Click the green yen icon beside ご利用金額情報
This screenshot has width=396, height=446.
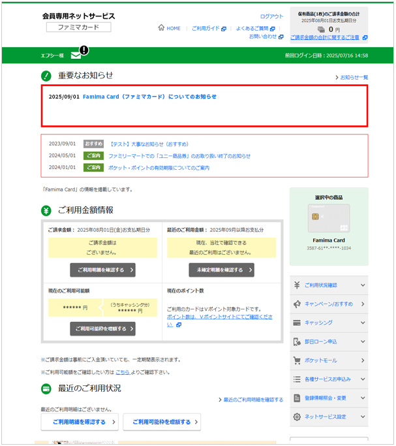click(x=46, y=210)
